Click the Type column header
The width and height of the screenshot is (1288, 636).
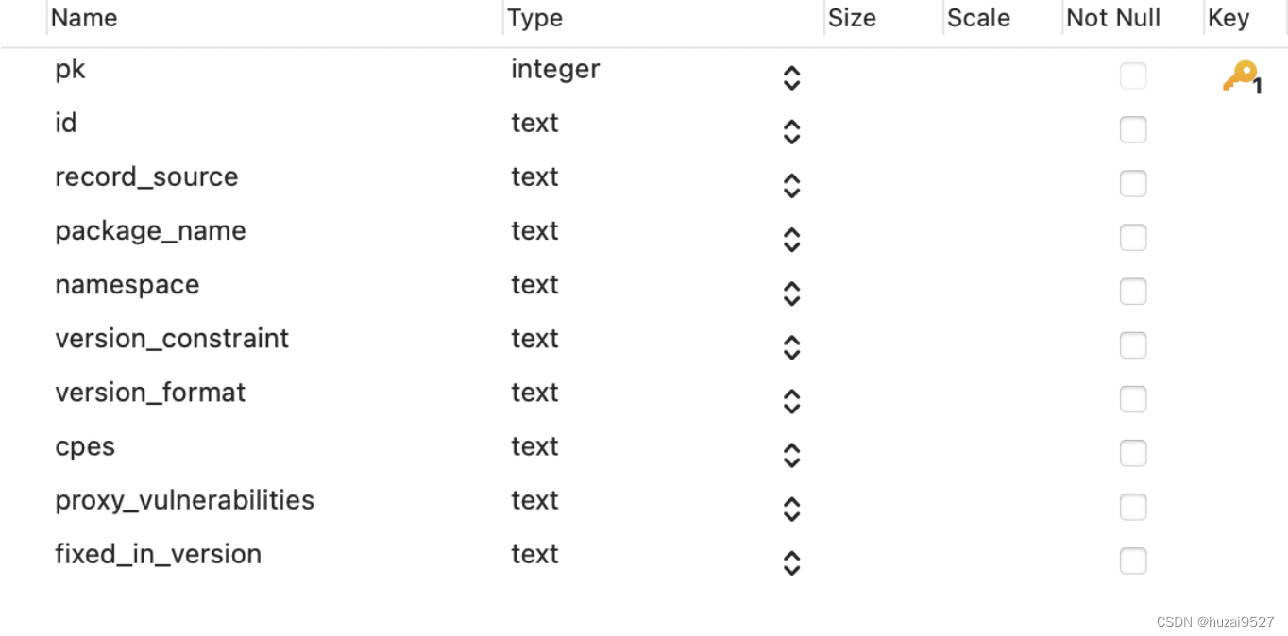(x=534, y=18)
